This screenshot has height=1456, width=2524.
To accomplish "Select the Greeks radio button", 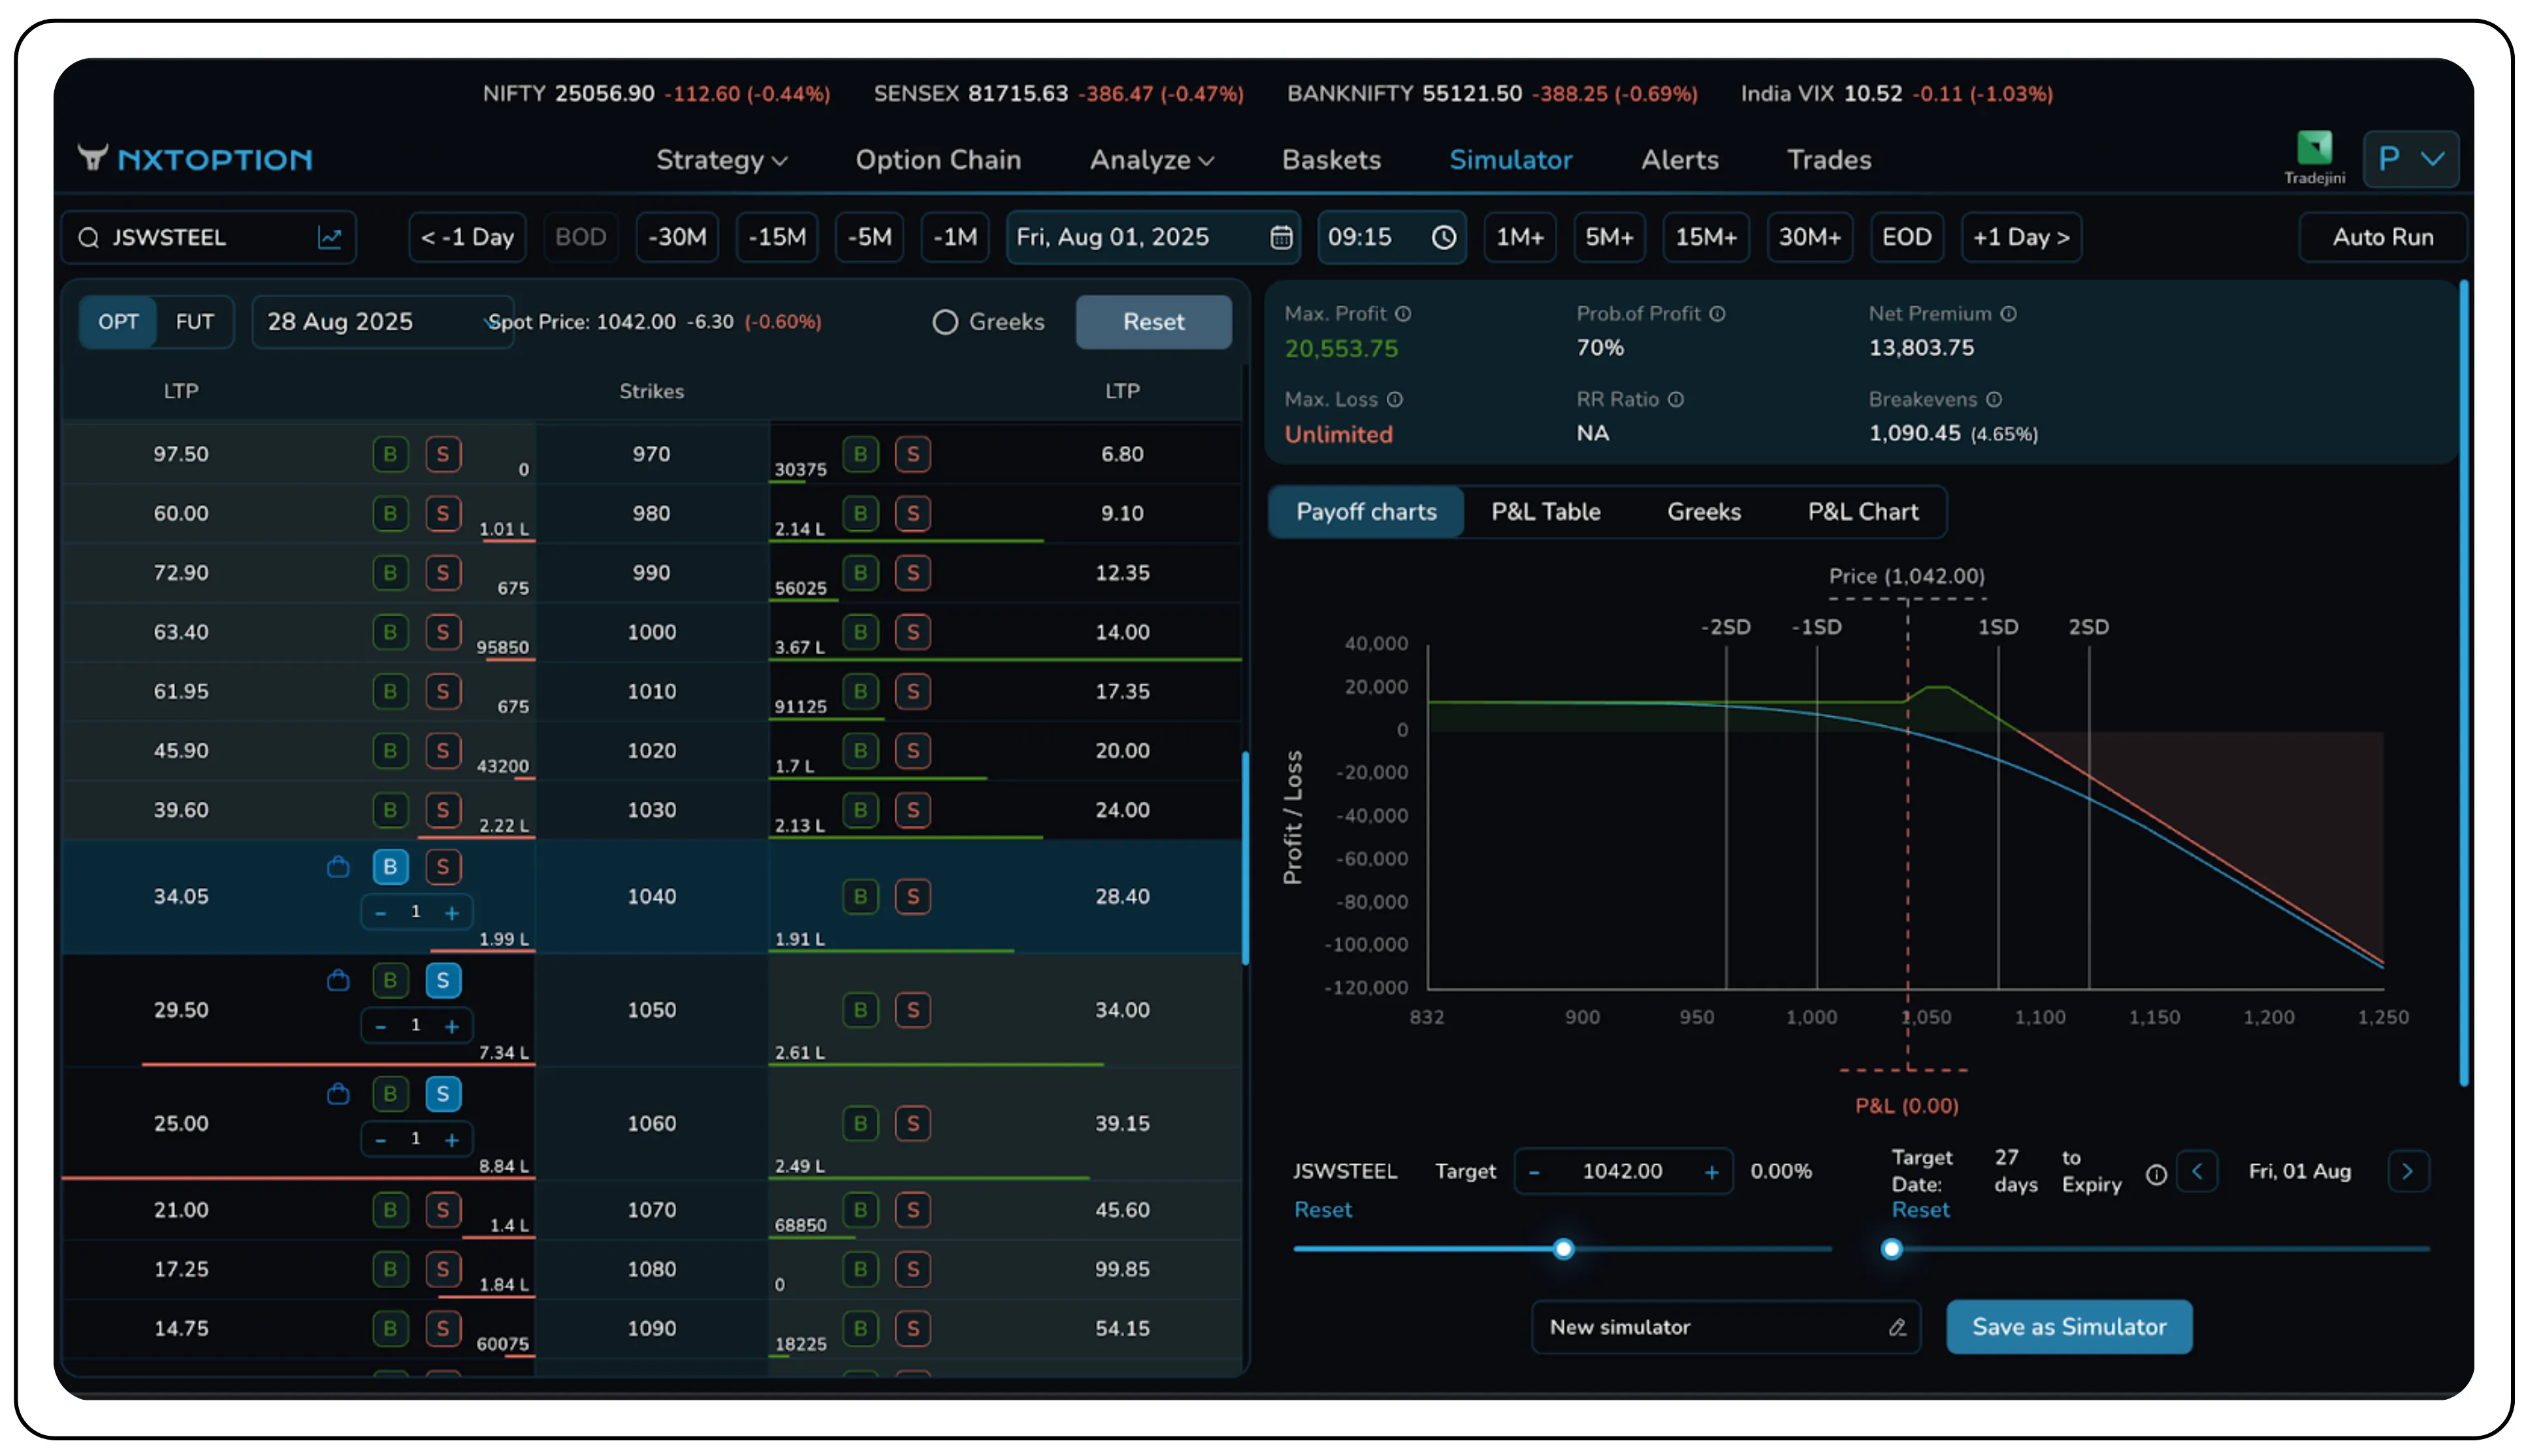I will [x=945, y=322].
